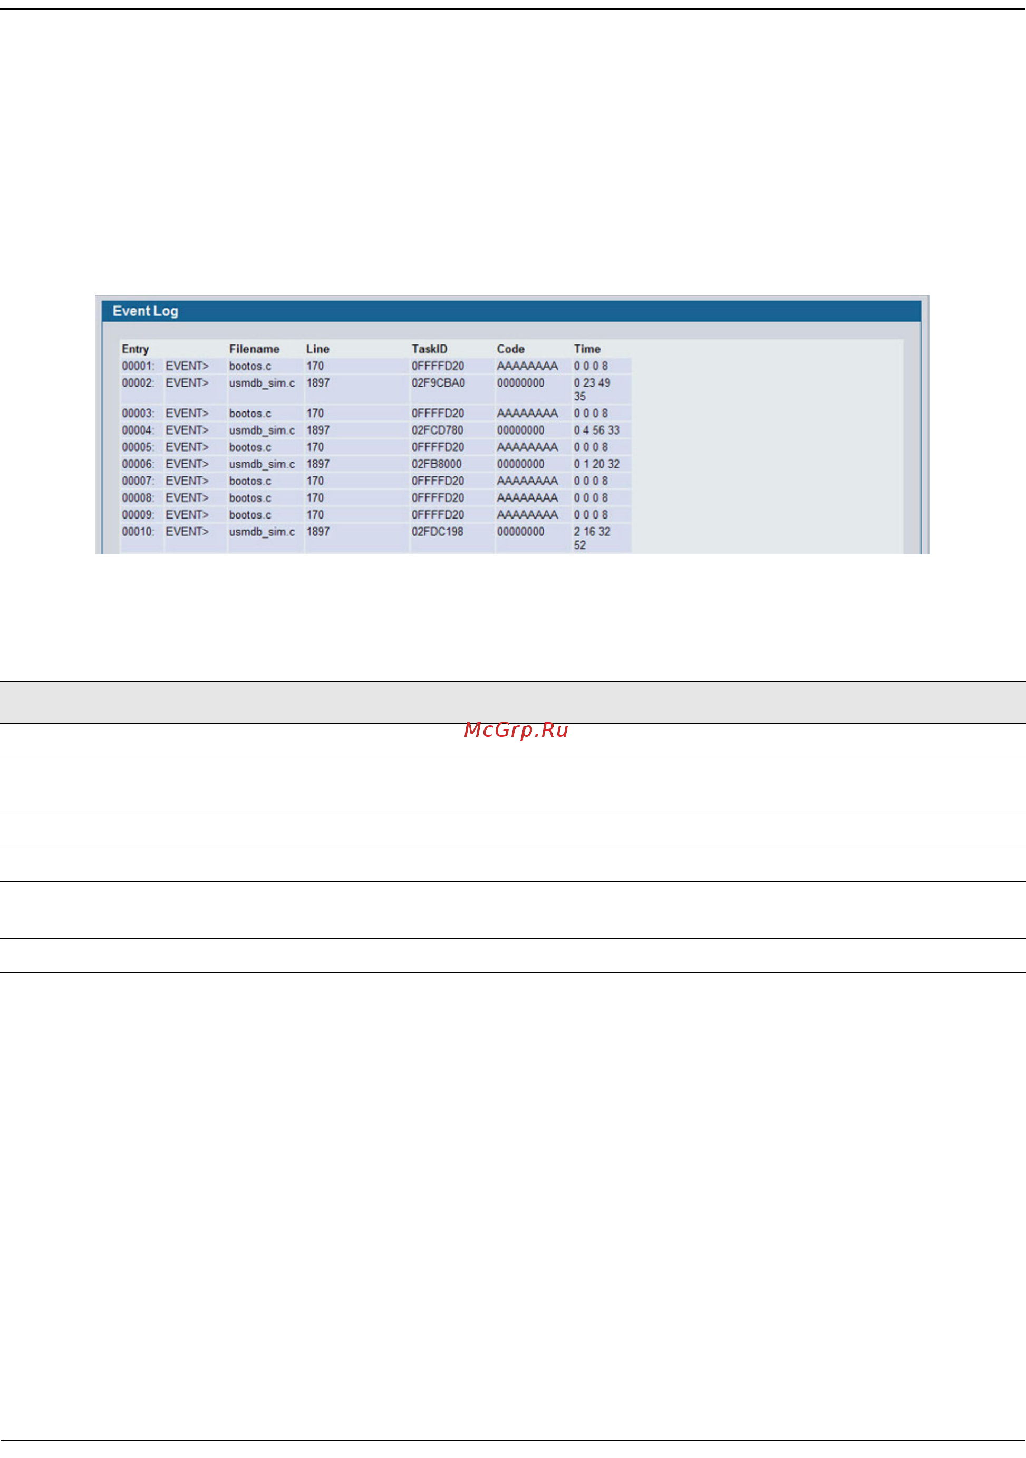Click usmdb_sim.c filename in entry 00002
Viewport: 1026px width, 1458px height.
point(262,383)
